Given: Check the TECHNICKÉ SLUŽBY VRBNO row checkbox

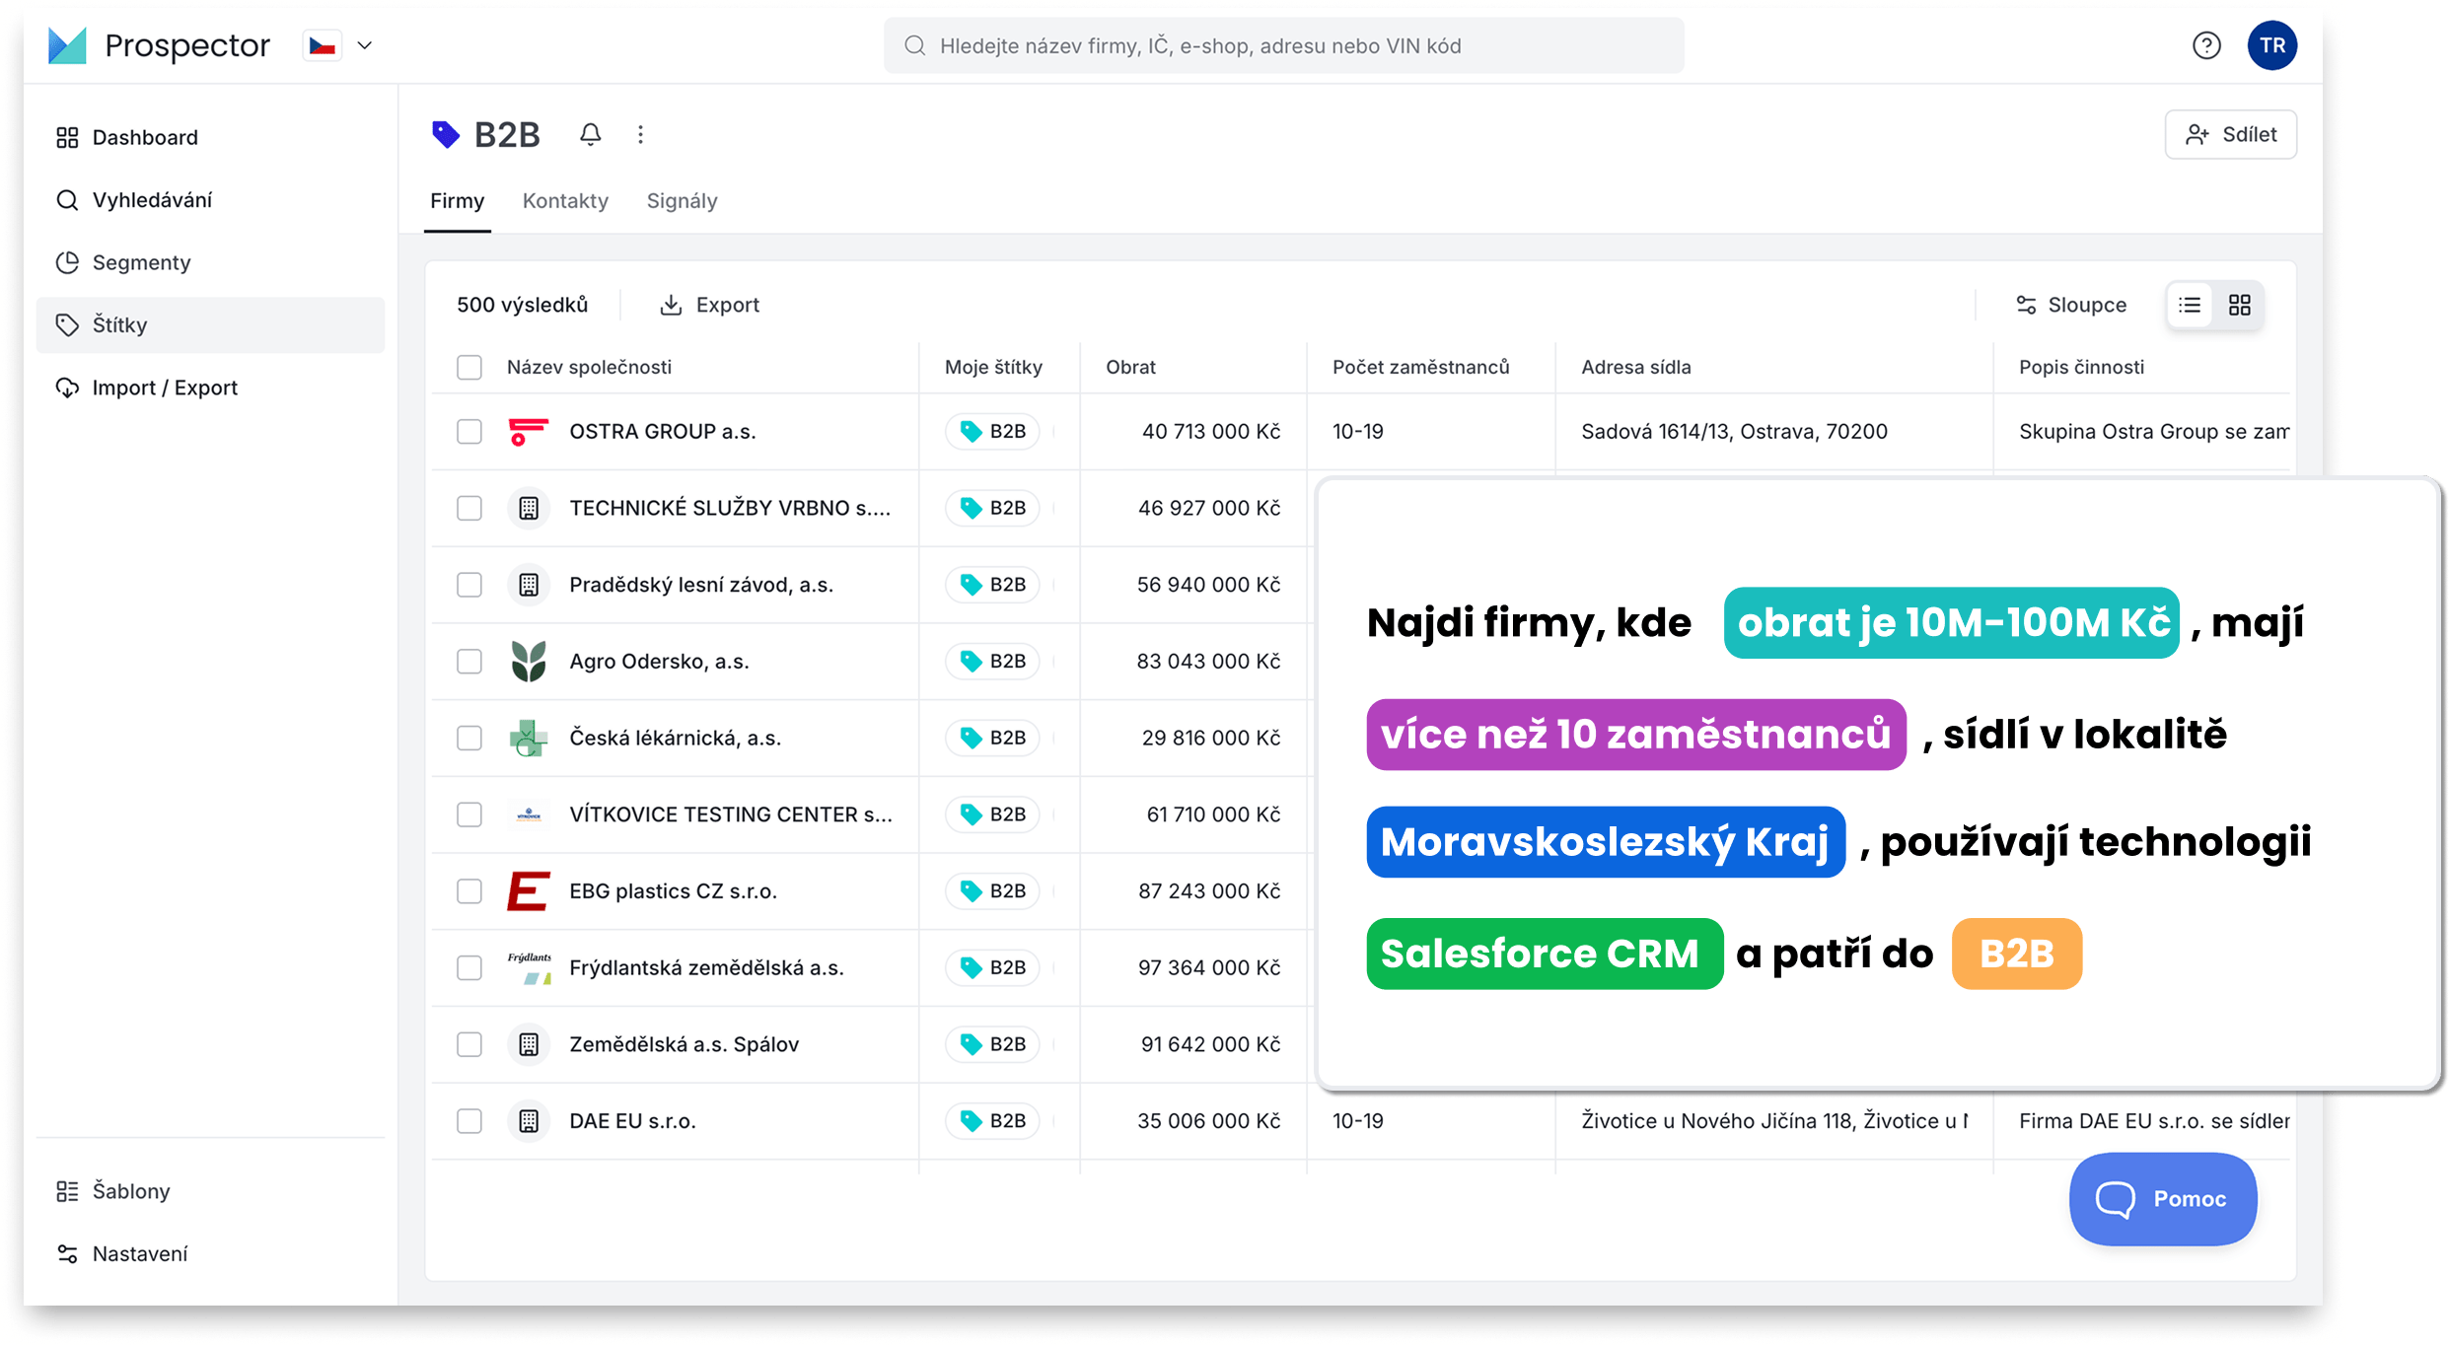Looking at the screenshot, I should (x=469, y=508).
